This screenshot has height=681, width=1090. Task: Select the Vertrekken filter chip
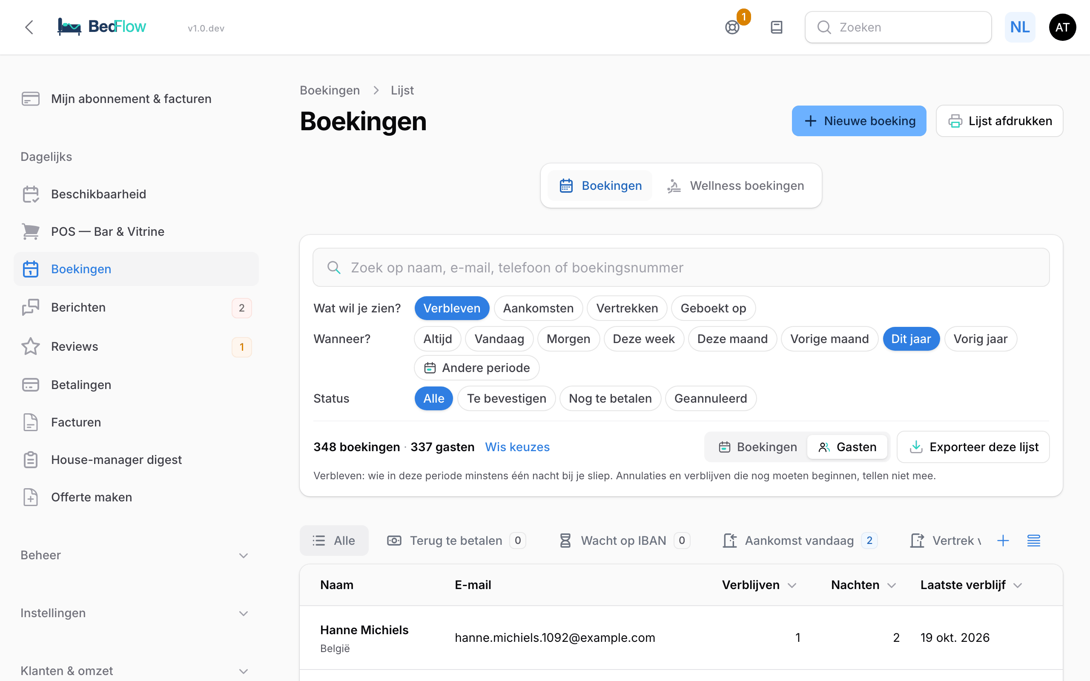tap(627, 308)
